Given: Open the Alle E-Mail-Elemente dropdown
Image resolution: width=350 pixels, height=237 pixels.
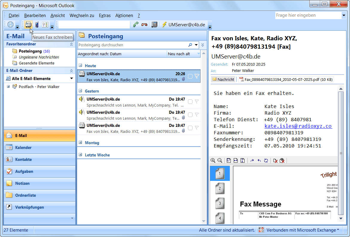Looking at the screenshot, I should (x=71, y=79).
